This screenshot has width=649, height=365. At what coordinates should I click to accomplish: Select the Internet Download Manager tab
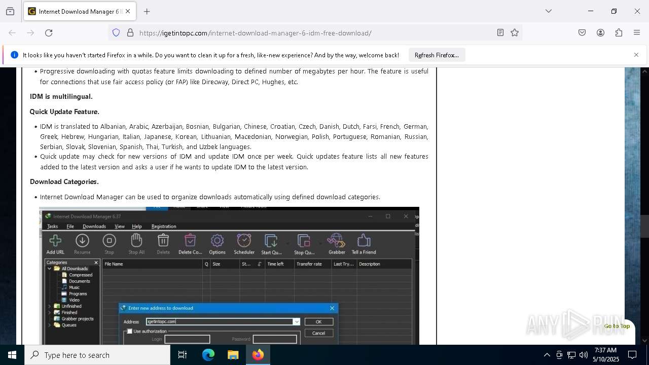[x=79, y=11]
